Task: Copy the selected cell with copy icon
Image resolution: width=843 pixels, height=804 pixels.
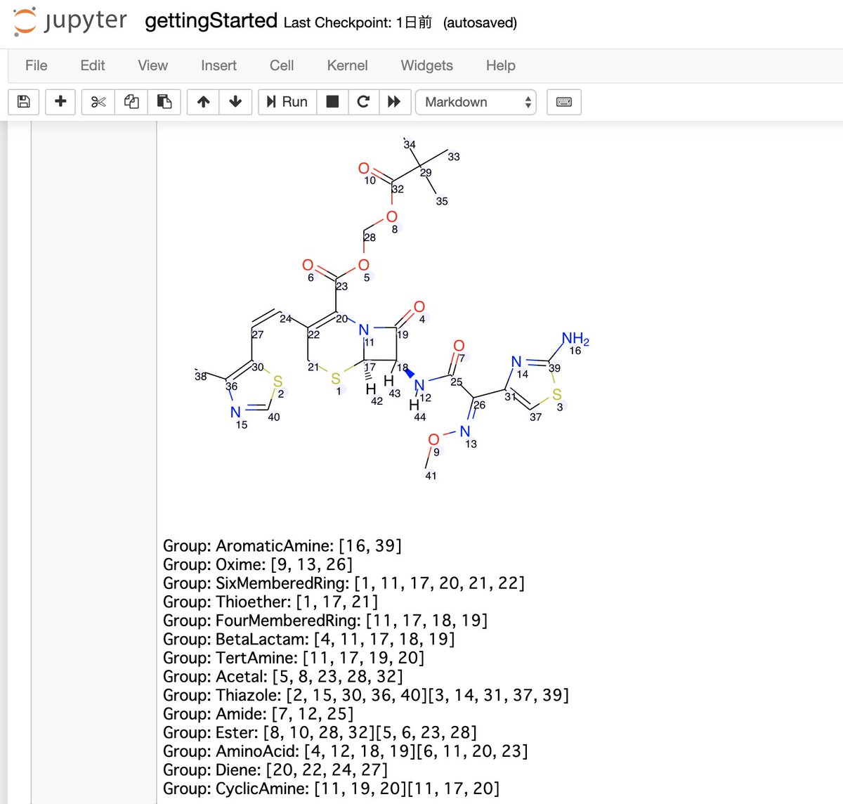Action: coord(131,102)
